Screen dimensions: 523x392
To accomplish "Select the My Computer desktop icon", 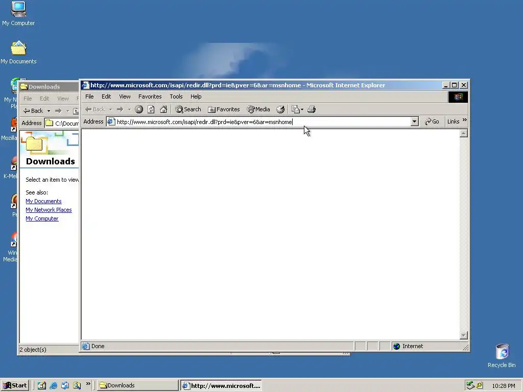I will tap(18, 14).
